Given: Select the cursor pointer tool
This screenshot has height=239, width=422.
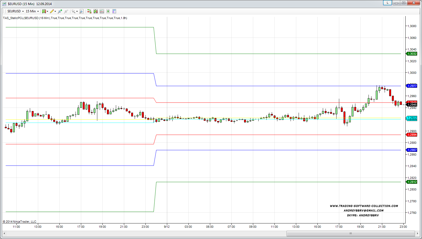Looking at the screenshot, I should tap(74, 11).
